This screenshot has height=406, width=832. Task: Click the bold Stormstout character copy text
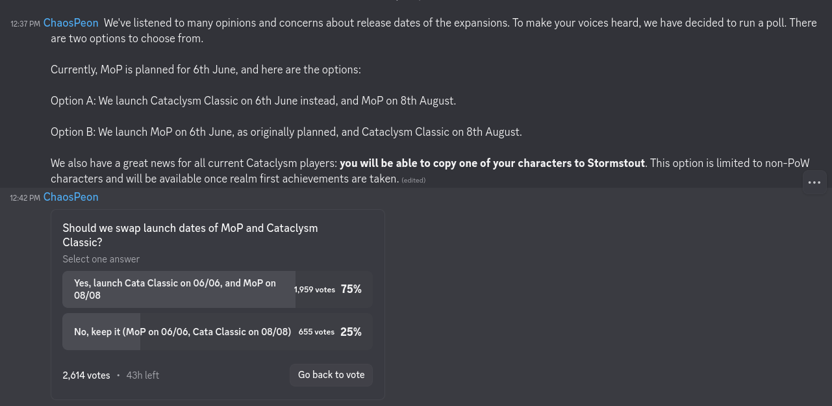coord(492,163)
